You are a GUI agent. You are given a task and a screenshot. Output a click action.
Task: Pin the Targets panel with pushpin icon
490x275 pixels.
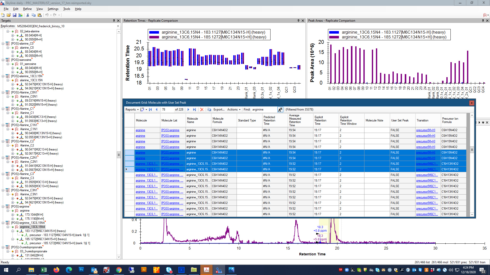click(x=114, y=21)
